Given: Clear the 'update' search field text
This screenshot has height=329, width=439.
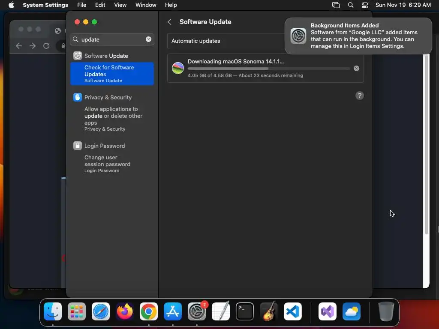Looking at the screenshot, I should 148,39.
